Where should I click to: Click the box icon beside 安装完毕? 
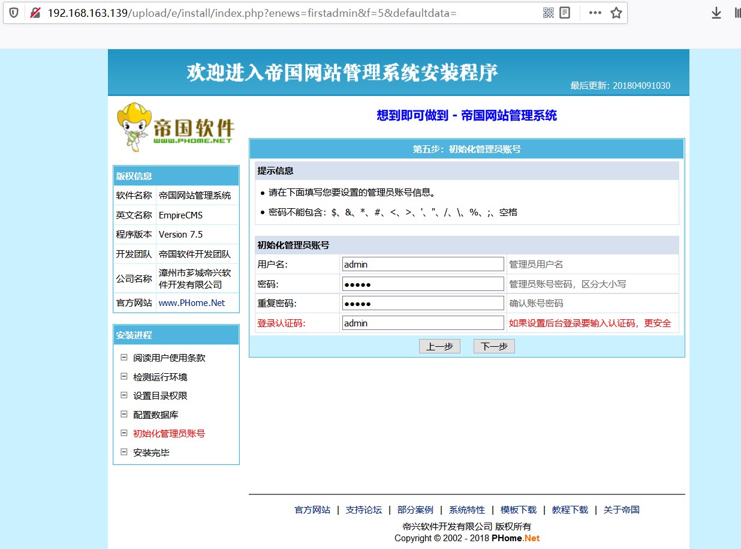(124, 452)
